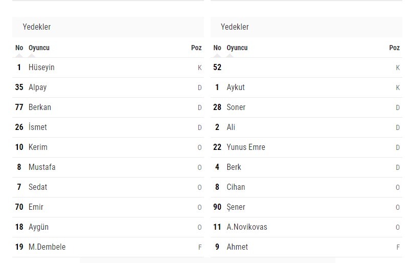Select the unnamed number 52 row
This screenshot has height=263, width=411.
306,68
